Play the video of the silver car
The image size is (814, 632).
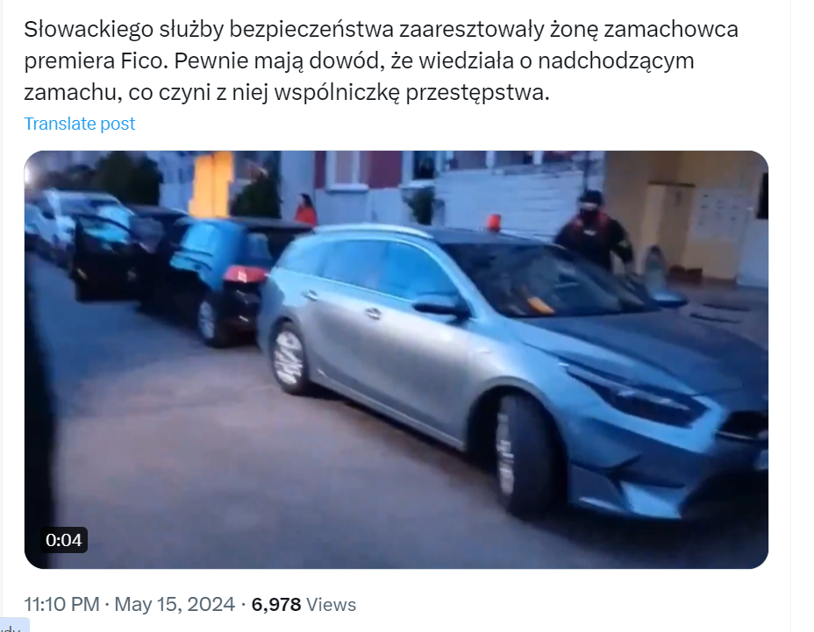coord(396,359)
